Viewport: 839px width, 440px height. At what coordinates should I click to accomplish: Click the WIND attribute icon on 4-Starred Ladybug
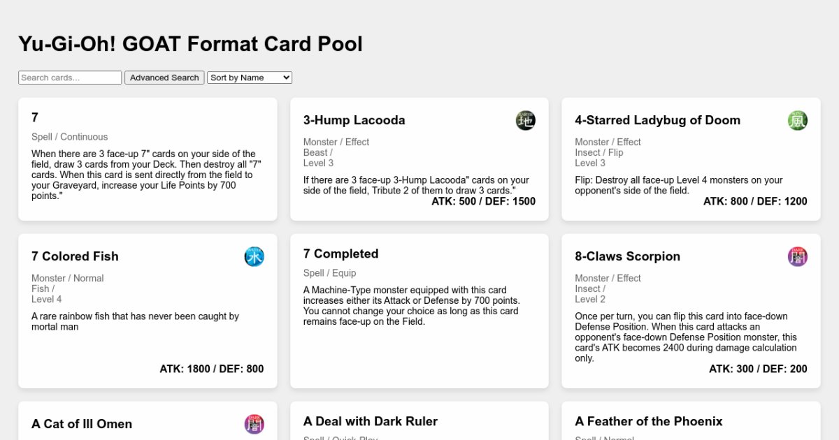[x=797, y=120]
